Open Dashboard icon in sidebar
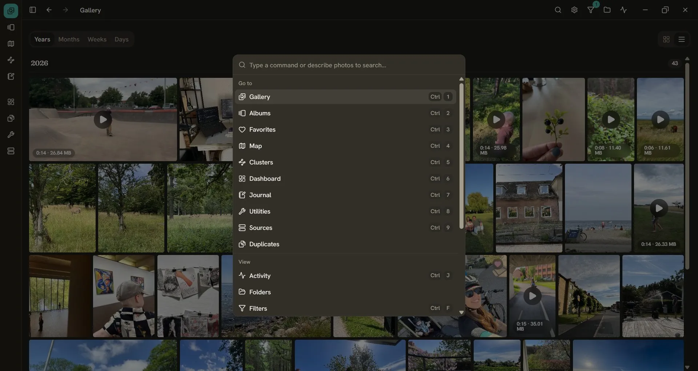The width and height of the screenshot is (698, 371). (11, 102)
